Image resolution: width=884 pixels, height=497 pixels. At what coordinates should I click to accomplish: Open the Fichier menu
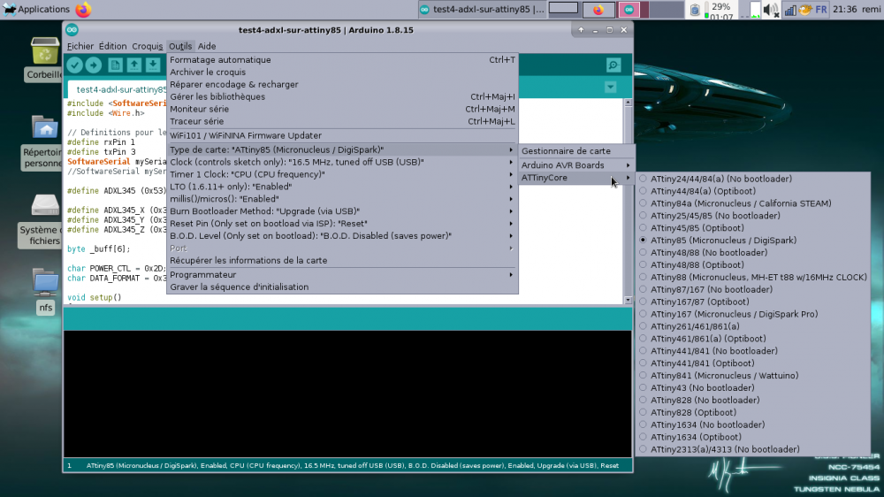point(80,46)
